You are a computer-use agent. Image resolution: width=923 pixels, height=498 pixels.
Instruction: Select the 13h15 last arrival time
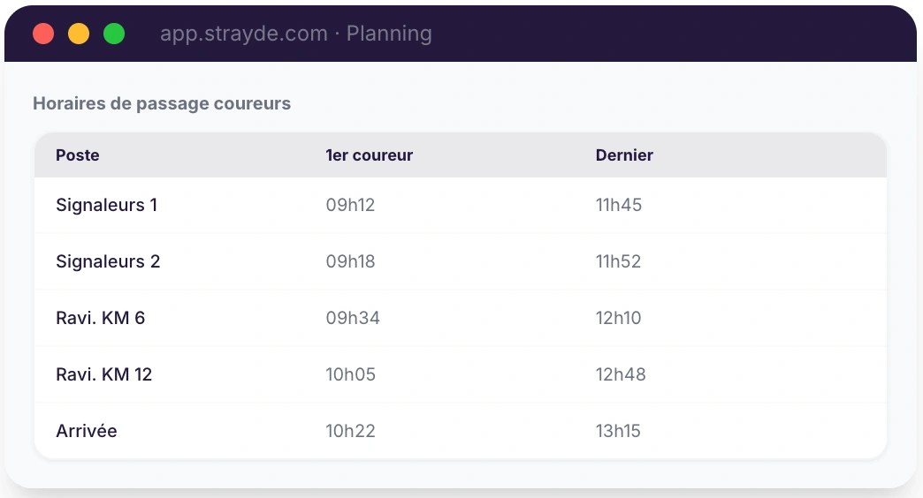tap(618, 431)
